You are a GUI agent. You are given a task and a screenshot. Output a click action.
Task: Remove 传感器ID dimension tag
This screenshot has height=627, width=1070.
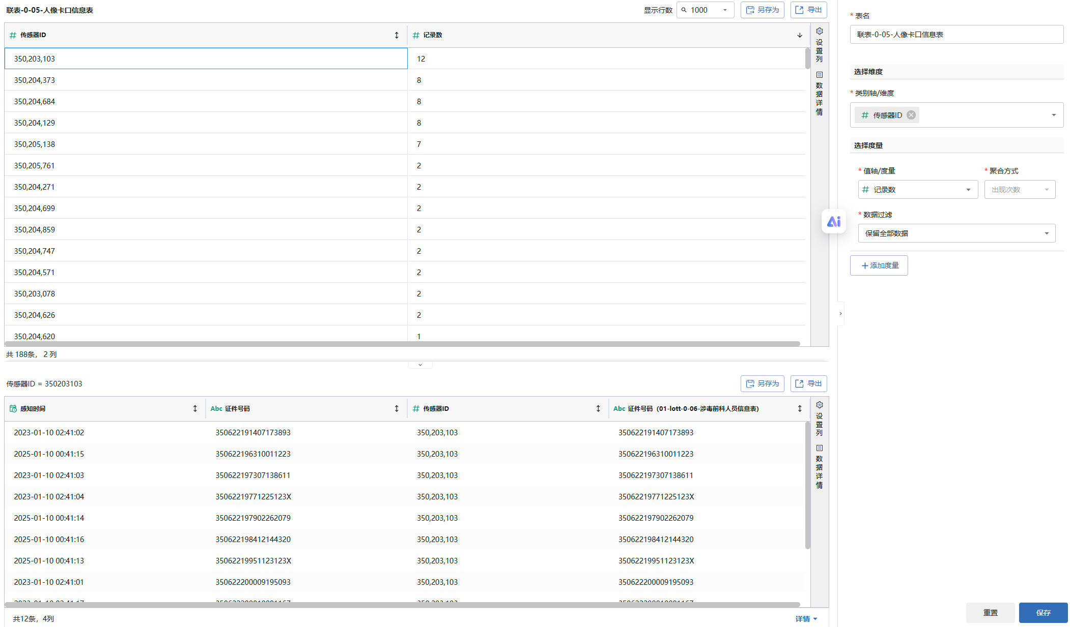(x=911, y=115)
